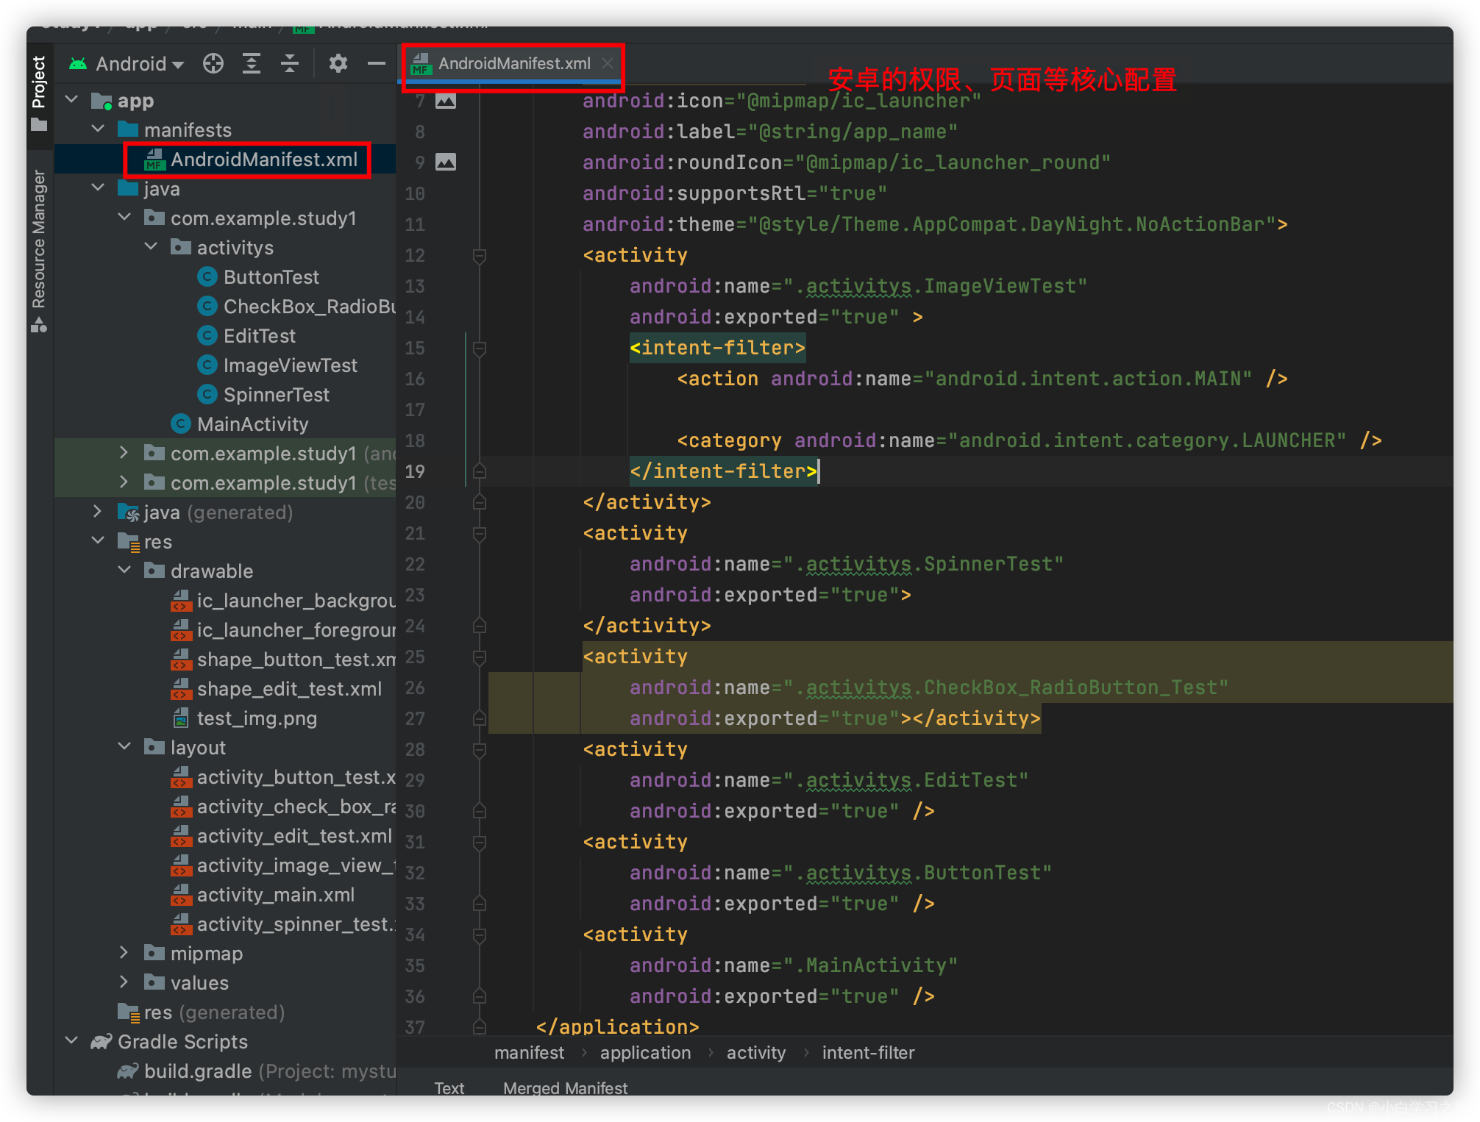
Task: Fold the EditTest activity at line 28
Action: [480, 750]
